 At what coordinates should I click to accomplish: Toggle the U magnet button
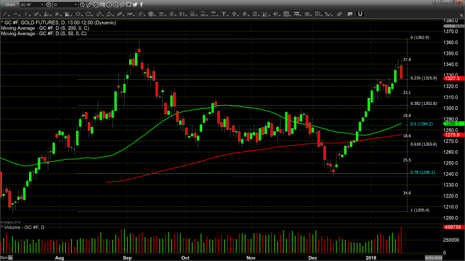(360, 14)
